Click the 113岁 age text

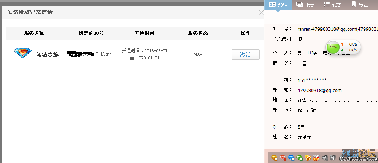[312, 53]
